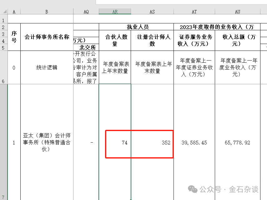Image resolution: width=267 pixels, height=200 pixels.
Task: Select column B header
Action: (47, 12)
